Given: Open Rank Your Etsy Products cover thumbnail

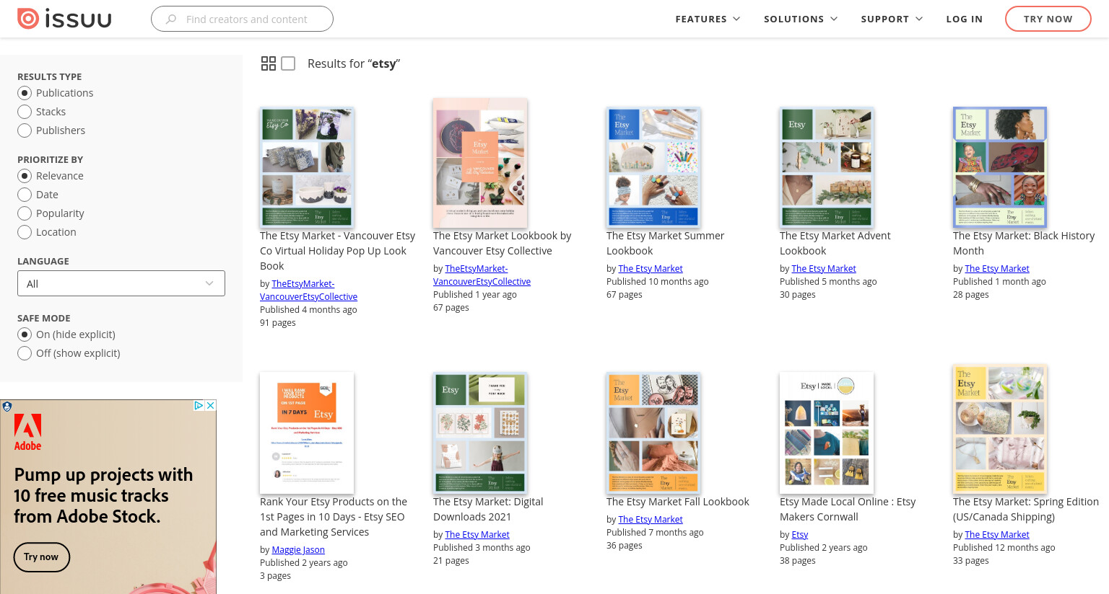Looking at the screenshot, I should [307, 433].
